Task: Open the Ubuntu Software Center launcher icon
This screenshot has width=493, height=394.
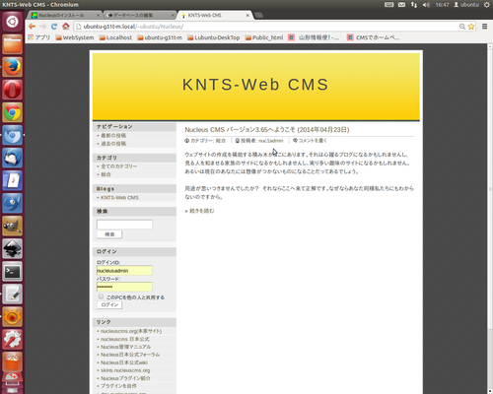Action: (x=12, y=361)
